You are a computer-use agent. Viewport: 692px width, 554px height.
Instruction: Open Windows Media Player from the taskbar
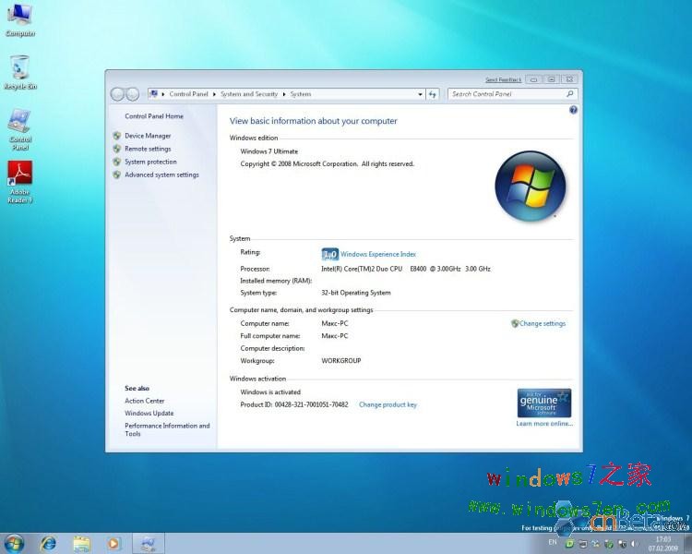[114, 543]
